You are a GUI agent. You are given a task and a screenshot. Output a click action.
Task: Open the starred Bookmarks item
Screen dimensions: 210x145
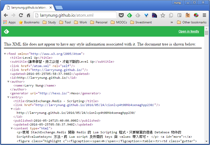[29, 22]
